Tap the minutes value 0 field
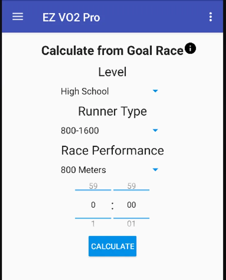Screen dimensions: 226x280 pyautogui.click(x=93, y=205)
